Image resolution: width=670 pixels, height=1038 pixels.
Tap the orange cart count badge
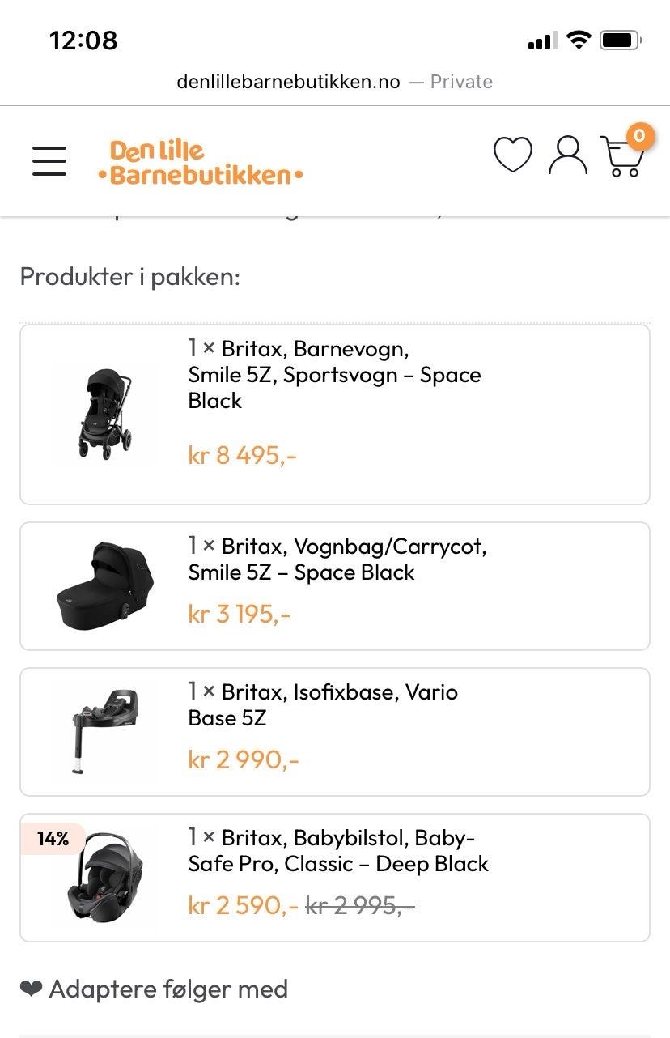(639, 135)
